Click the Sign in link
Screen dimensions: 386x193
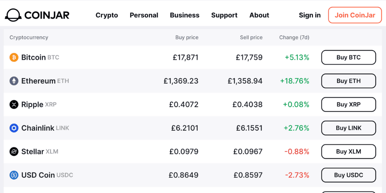(x=310, y=15)
